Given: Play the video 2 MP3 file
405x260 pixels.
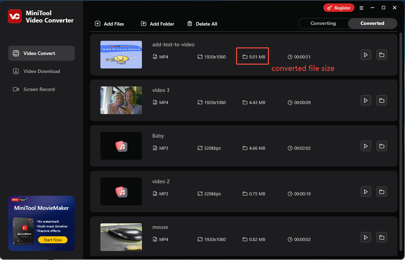Looking at the screenshot, I should tap(366, 192).
